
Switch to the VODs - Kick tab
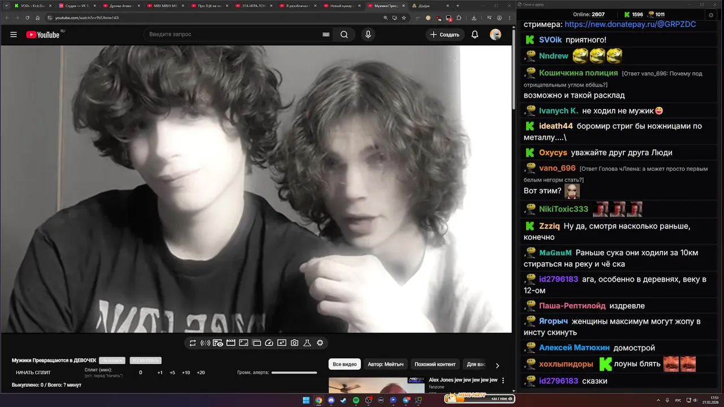tap(32, 6)
